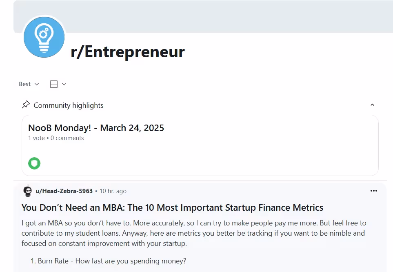Screen dimensions: 393x272
Task: Expand the view layout chevron
Action: [x=64, y=84]
